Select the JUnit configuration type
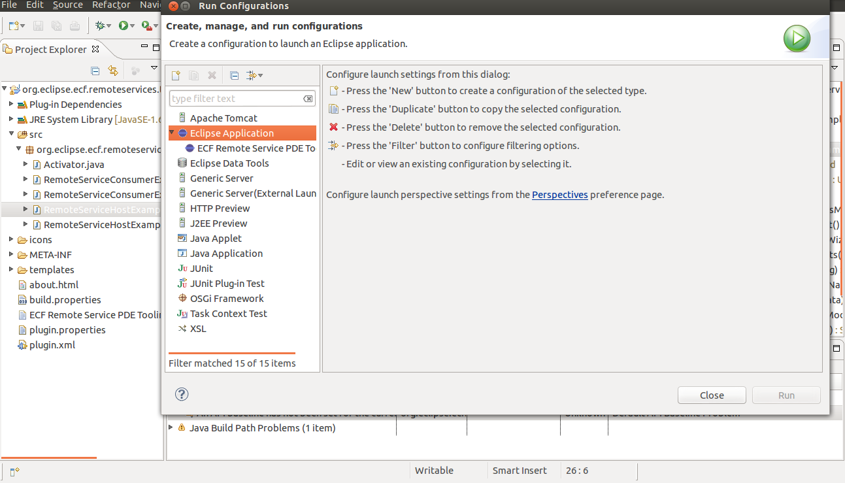 [201, 269]
